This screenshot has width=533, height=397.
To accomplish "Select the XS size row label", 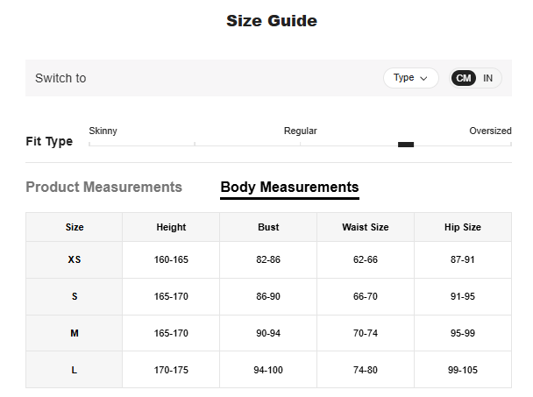I will pyautogui.click(x=75, y=260).
